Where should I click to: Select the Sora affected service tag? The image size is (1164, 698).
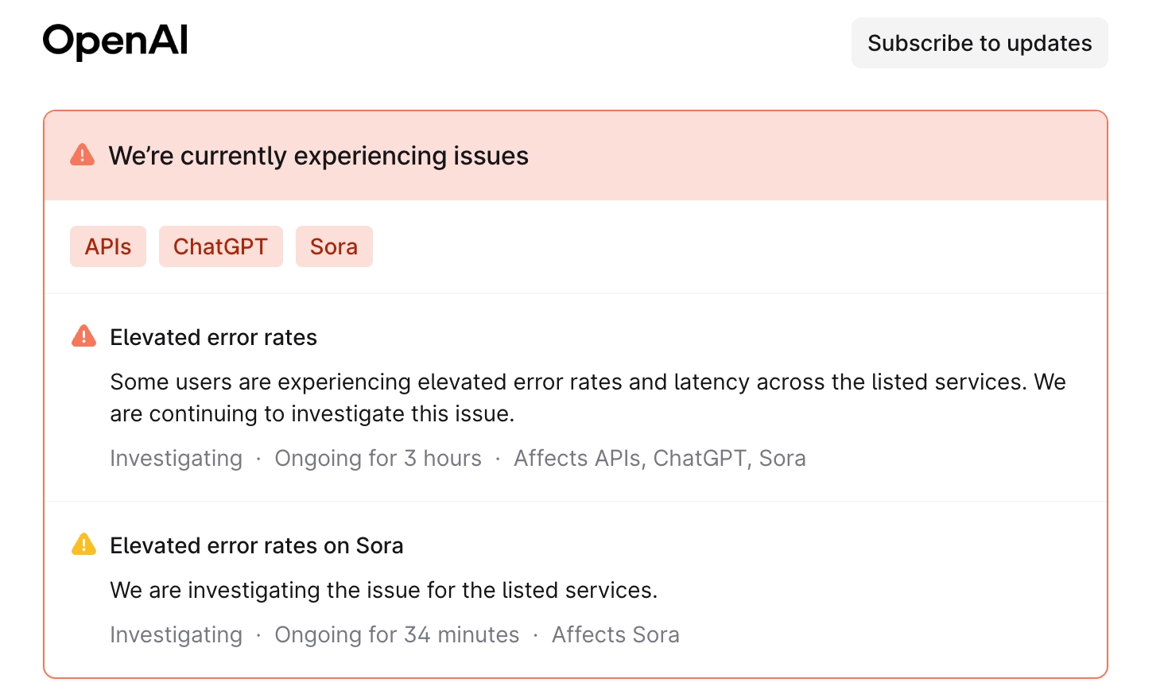click(334, 246)
